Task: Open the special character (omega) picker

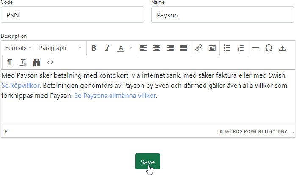Action: (x=268, y=48)
